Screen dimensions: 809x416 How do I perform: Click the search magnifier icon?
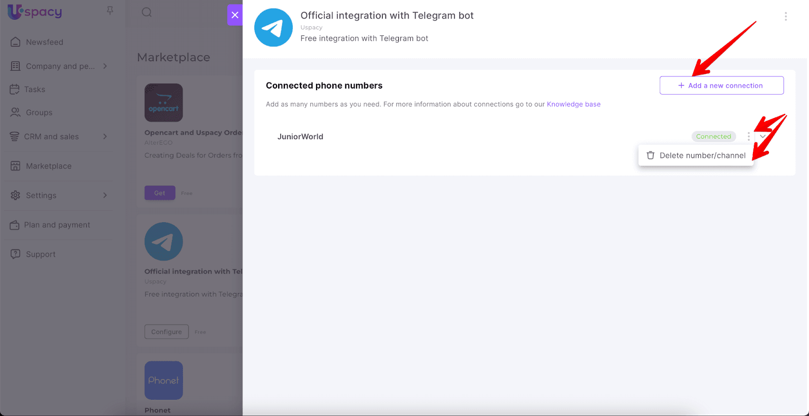(147, 12)
